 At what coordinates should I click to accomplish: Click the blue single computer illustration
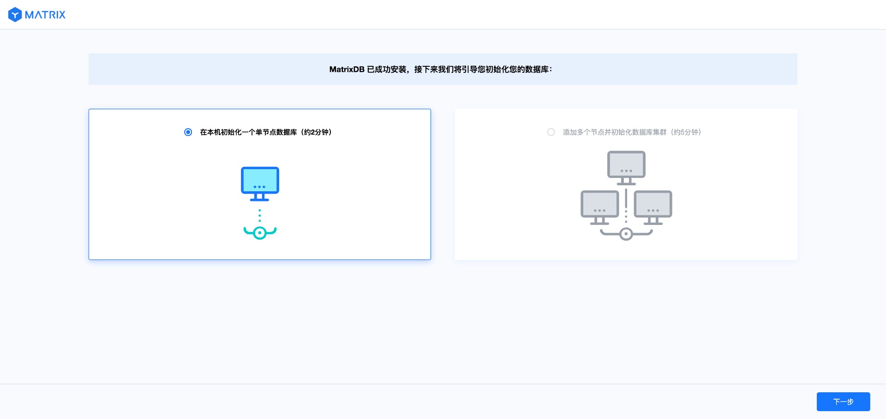260,203
